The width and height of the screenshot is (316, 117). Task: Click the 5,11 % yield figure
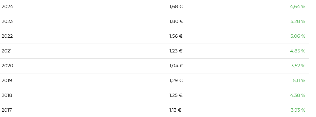coord(299,81)
